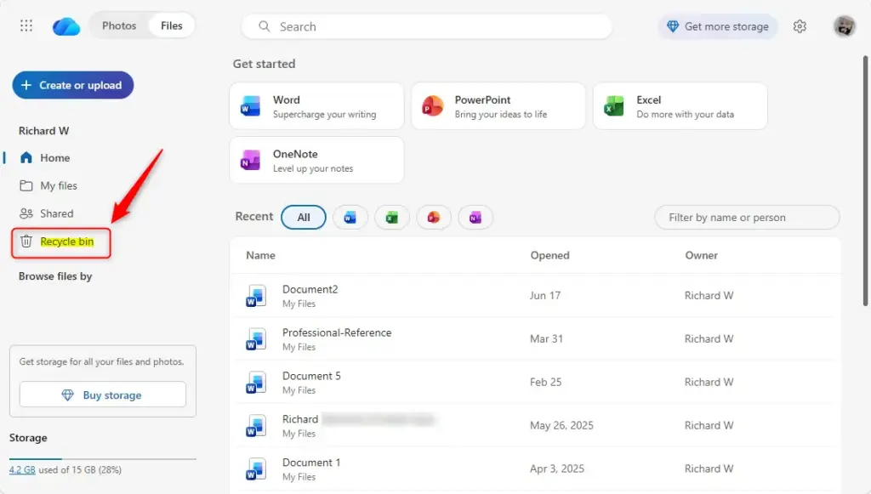Image resolution: width=871 pixels, height=494 pixels.
Task: Switch to the Photos tab
Action: (x=119, y=26)
